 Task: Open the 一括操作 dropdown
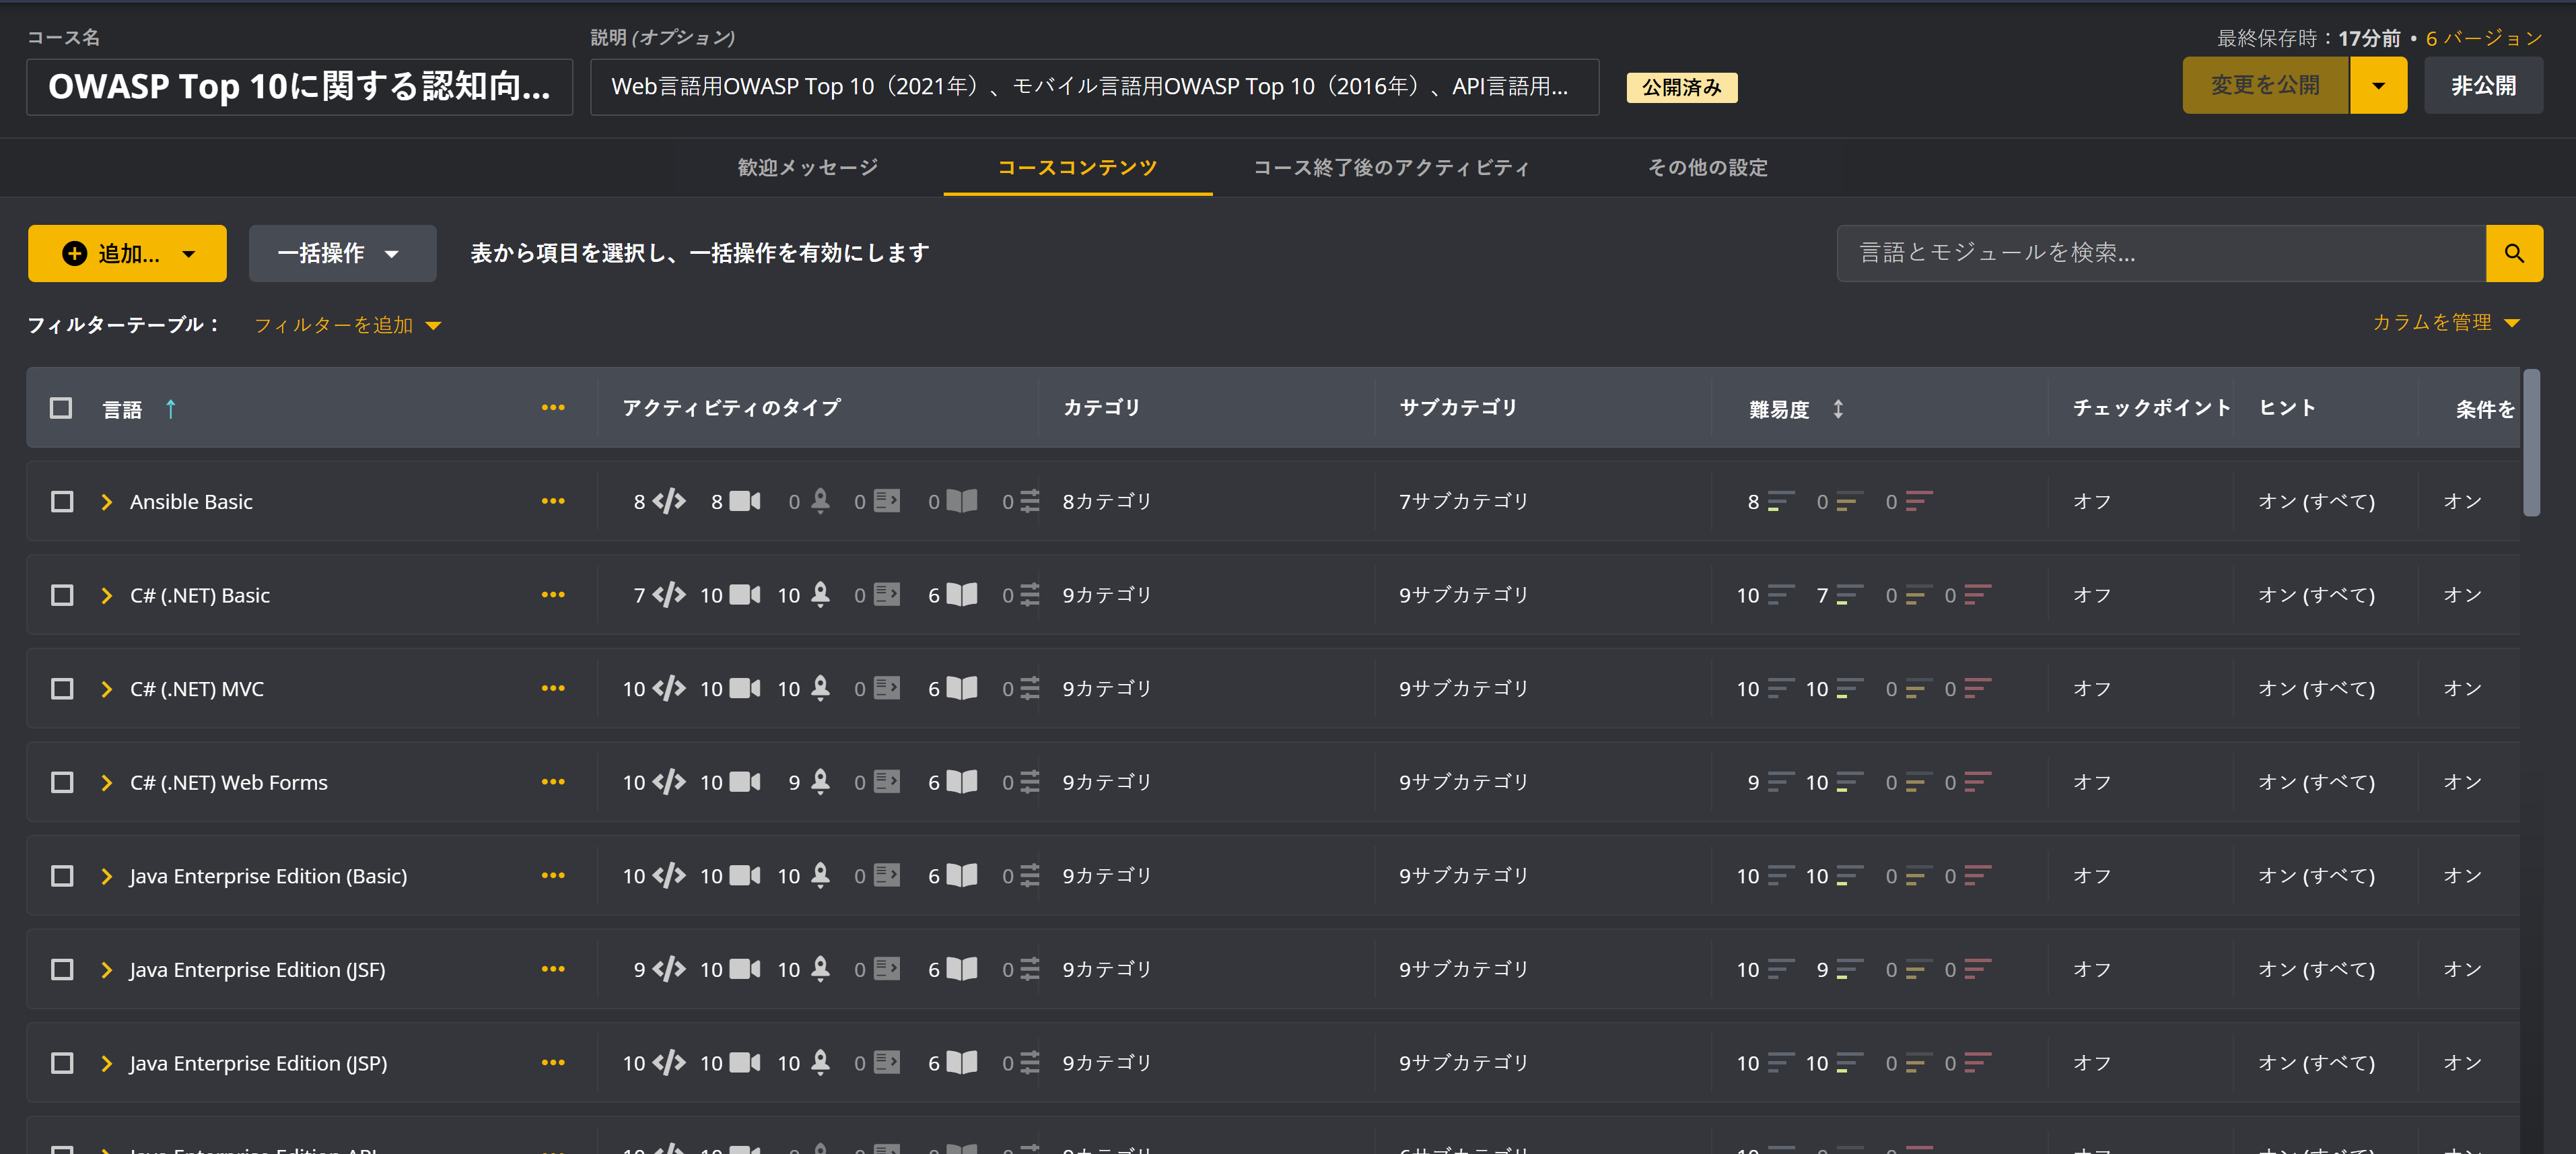coord(342,253)
